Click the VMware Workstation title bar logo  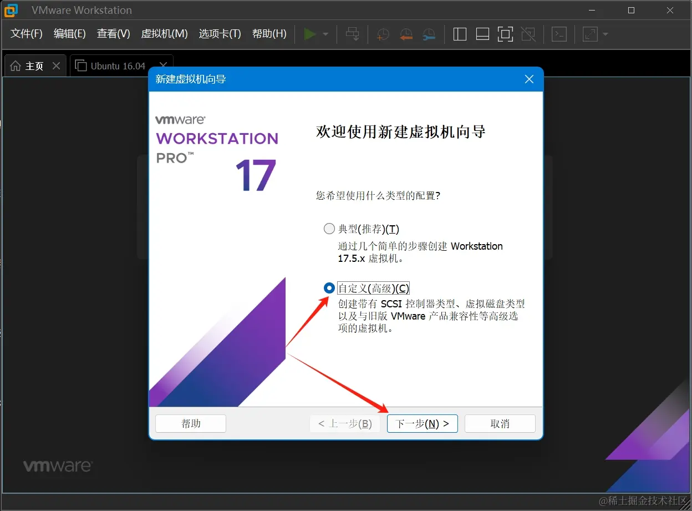point(11,10)
